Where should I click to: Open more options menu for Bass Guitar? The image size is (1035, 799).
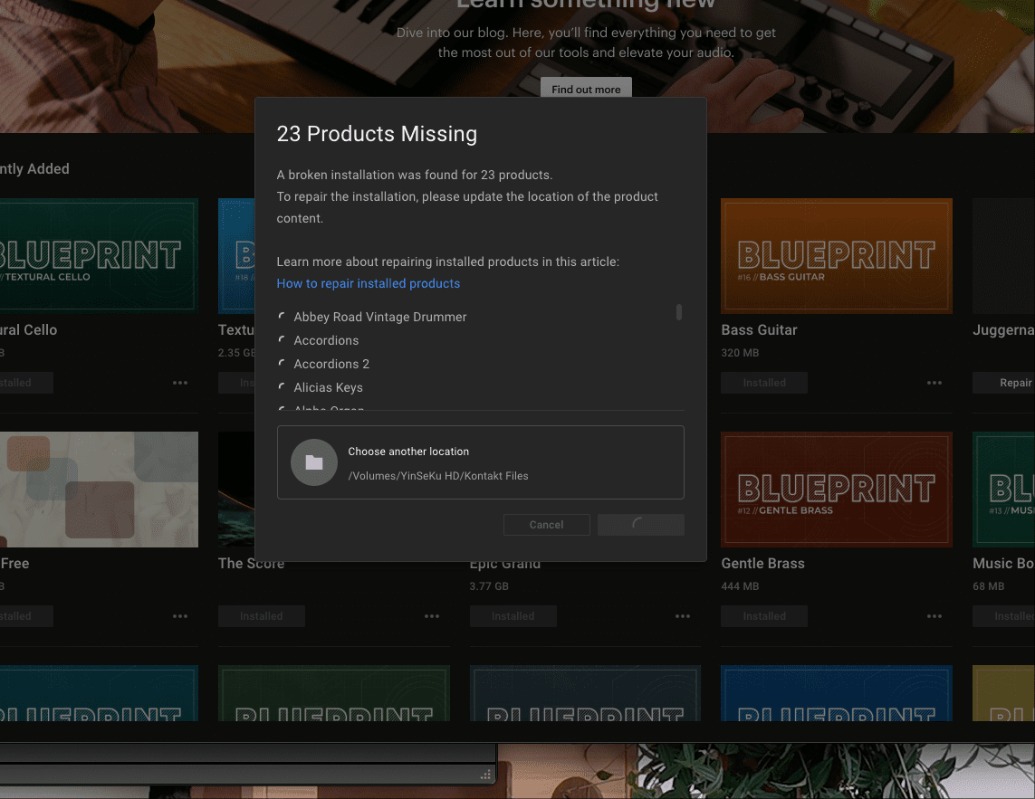pos(934,383)
